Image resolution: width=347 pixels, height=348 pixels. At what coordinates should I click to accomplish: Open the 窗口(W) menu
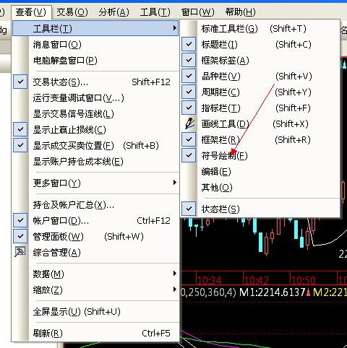pos(198,12)
